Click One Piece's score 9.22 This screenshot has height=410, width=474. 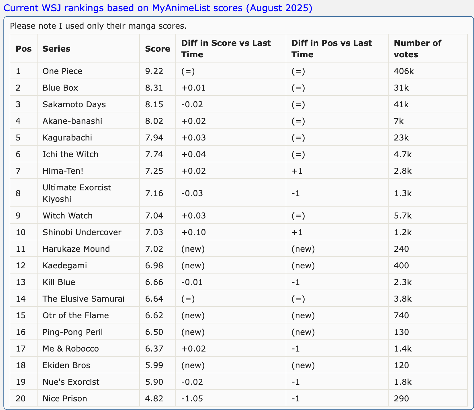pyautogui.click(x=154, y=71)
